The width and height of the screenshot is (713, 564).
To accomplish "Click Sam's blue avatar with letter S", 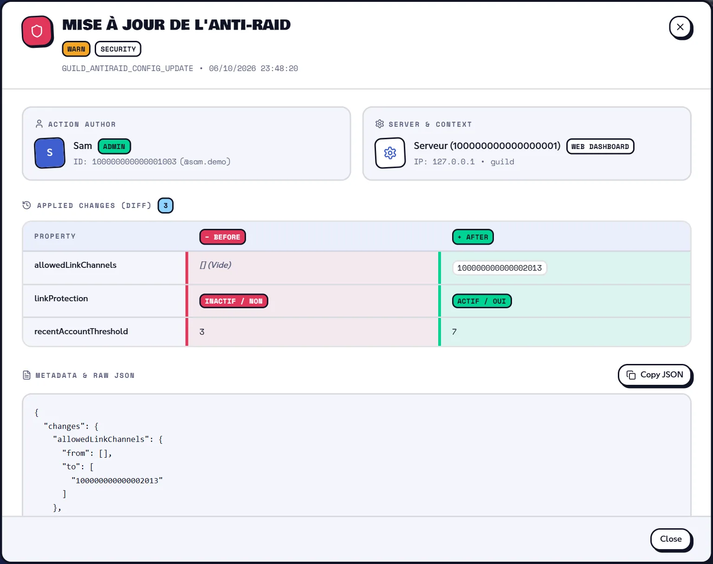I will tap(50, 153).
